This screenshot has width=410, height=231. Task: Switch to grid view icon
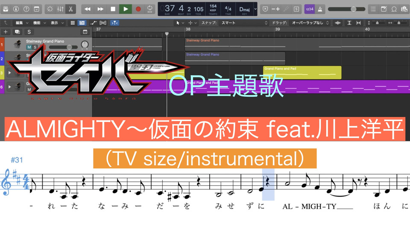click(73, 23)
